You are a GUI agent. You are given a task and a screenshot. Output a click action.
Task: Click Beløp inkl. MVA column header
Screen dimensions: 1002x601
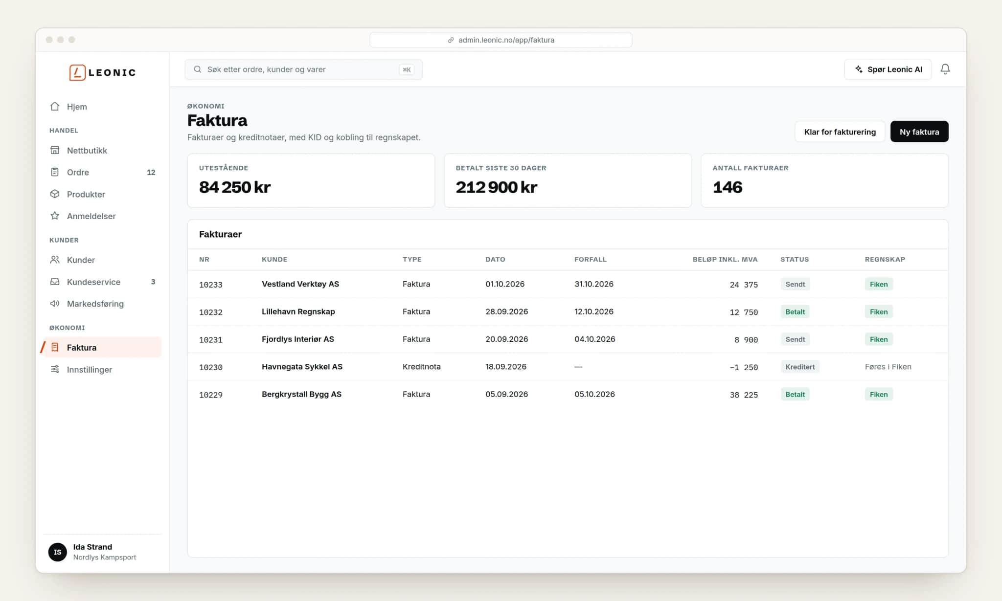click(725, 259)
